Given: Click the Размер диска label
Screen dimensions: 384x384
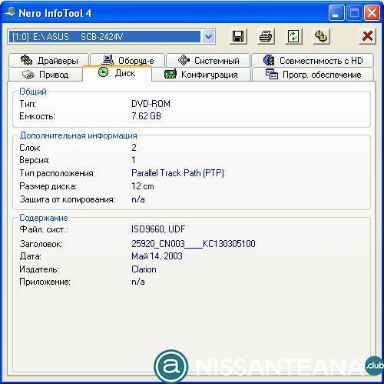Looking at the screenshot, I should click(48, 186).
